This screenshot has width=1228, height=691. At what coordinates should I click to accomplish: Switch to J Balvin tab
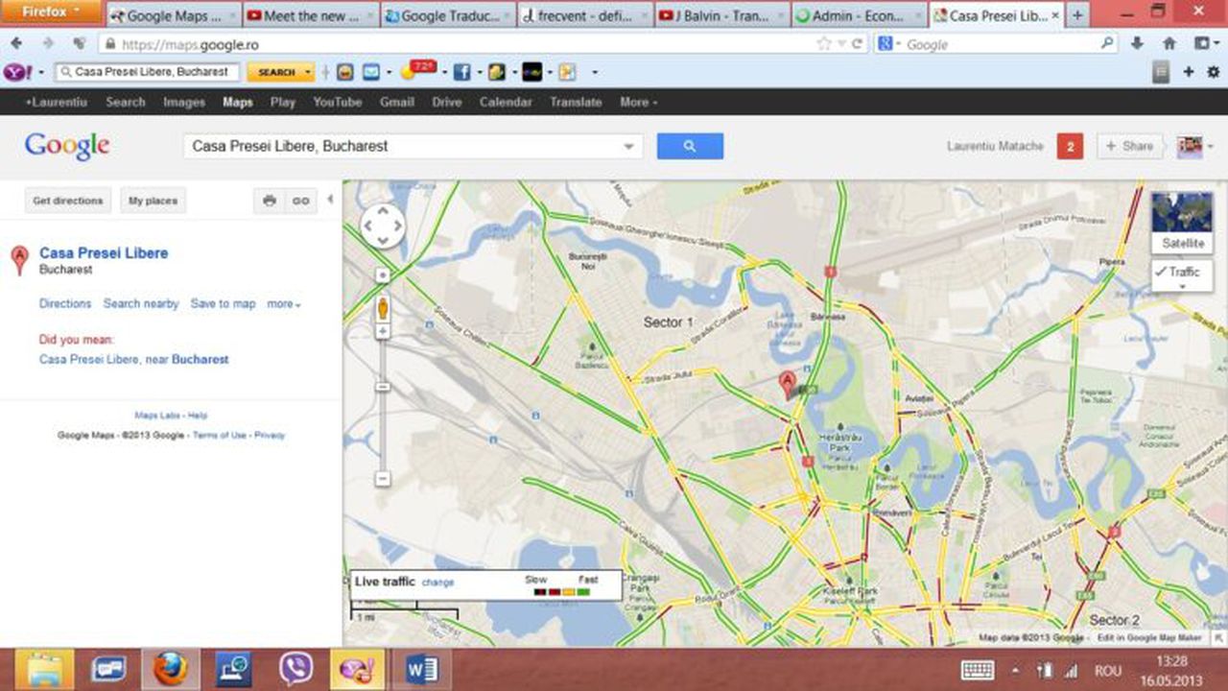(722, 15)
